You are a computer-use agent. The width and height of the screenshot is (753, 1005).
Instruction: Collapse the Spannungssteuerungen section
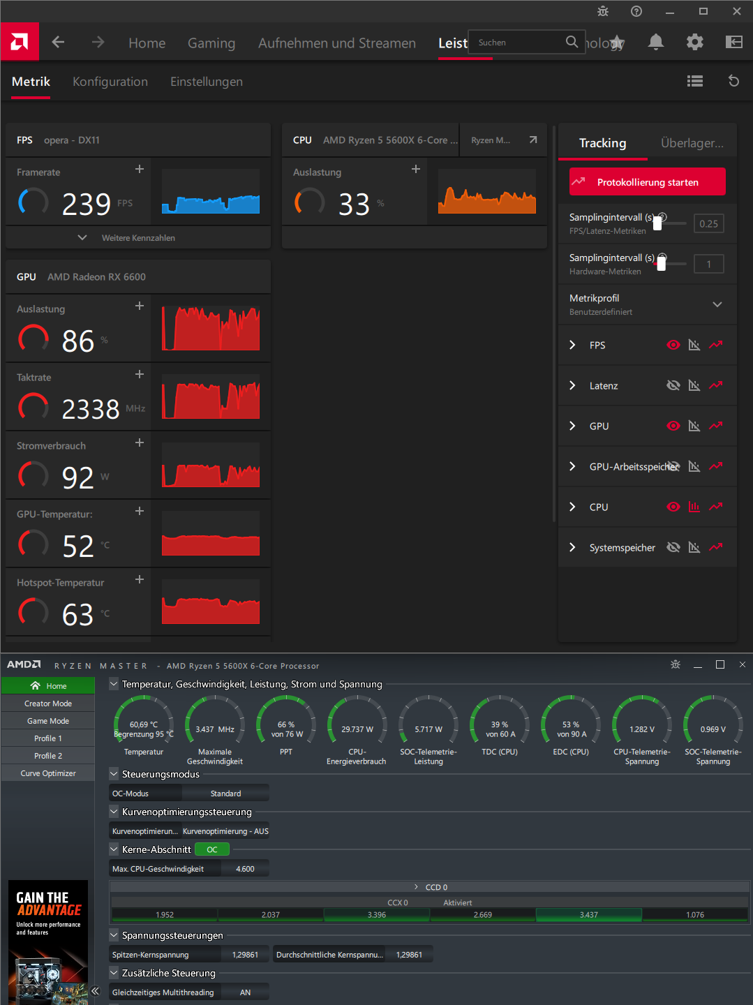click(x=114, y=935)
